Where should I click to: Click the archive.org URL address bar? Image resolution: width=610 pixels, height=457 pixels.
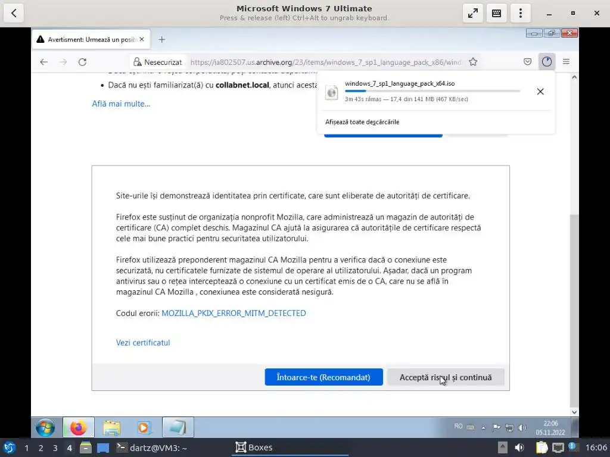[326, 62]
